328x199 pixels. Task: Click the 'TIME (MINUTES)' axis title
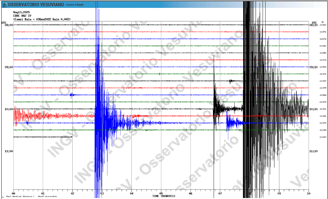[164, 196]
